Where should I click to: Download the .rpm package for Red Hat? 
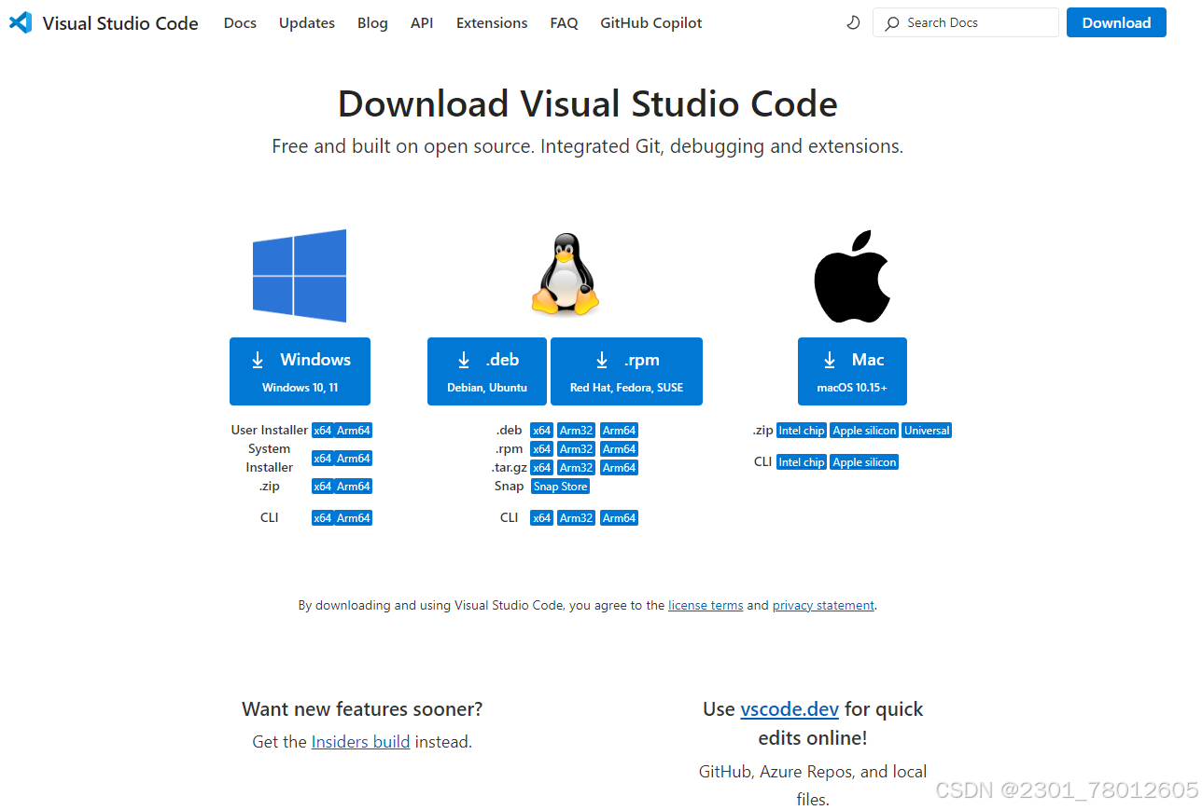tap(626, 371)
